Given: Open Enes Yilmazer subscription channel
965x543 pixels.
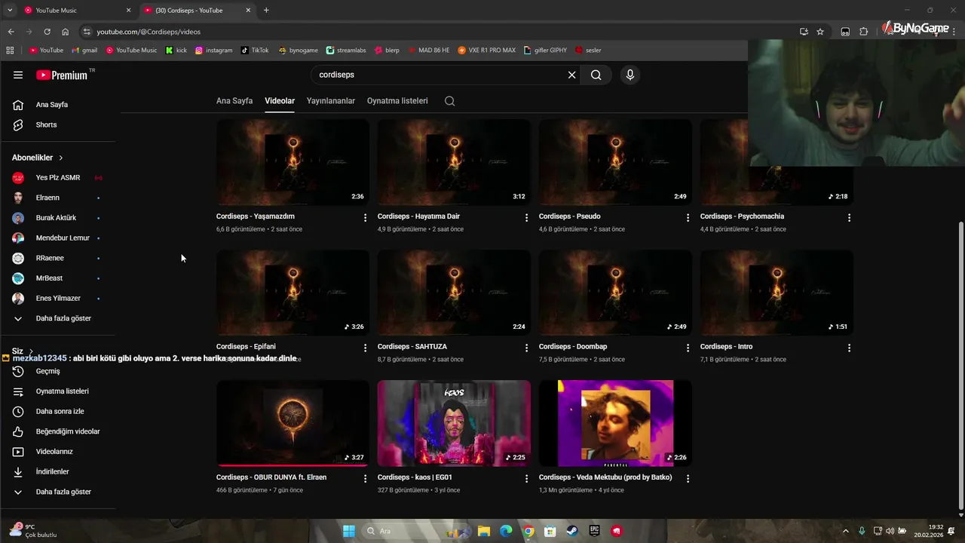Looking at the screenshot, I should (x=57, y=298).
